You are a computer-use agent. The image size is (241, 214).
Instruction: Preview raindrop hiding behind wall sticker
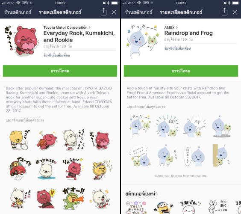point(221,155)
